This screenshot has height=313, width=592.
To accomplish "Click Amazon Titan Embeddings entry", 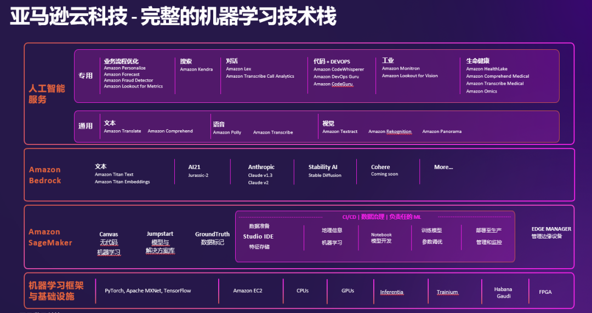I will pyautogui.click(x=122, y=182).
